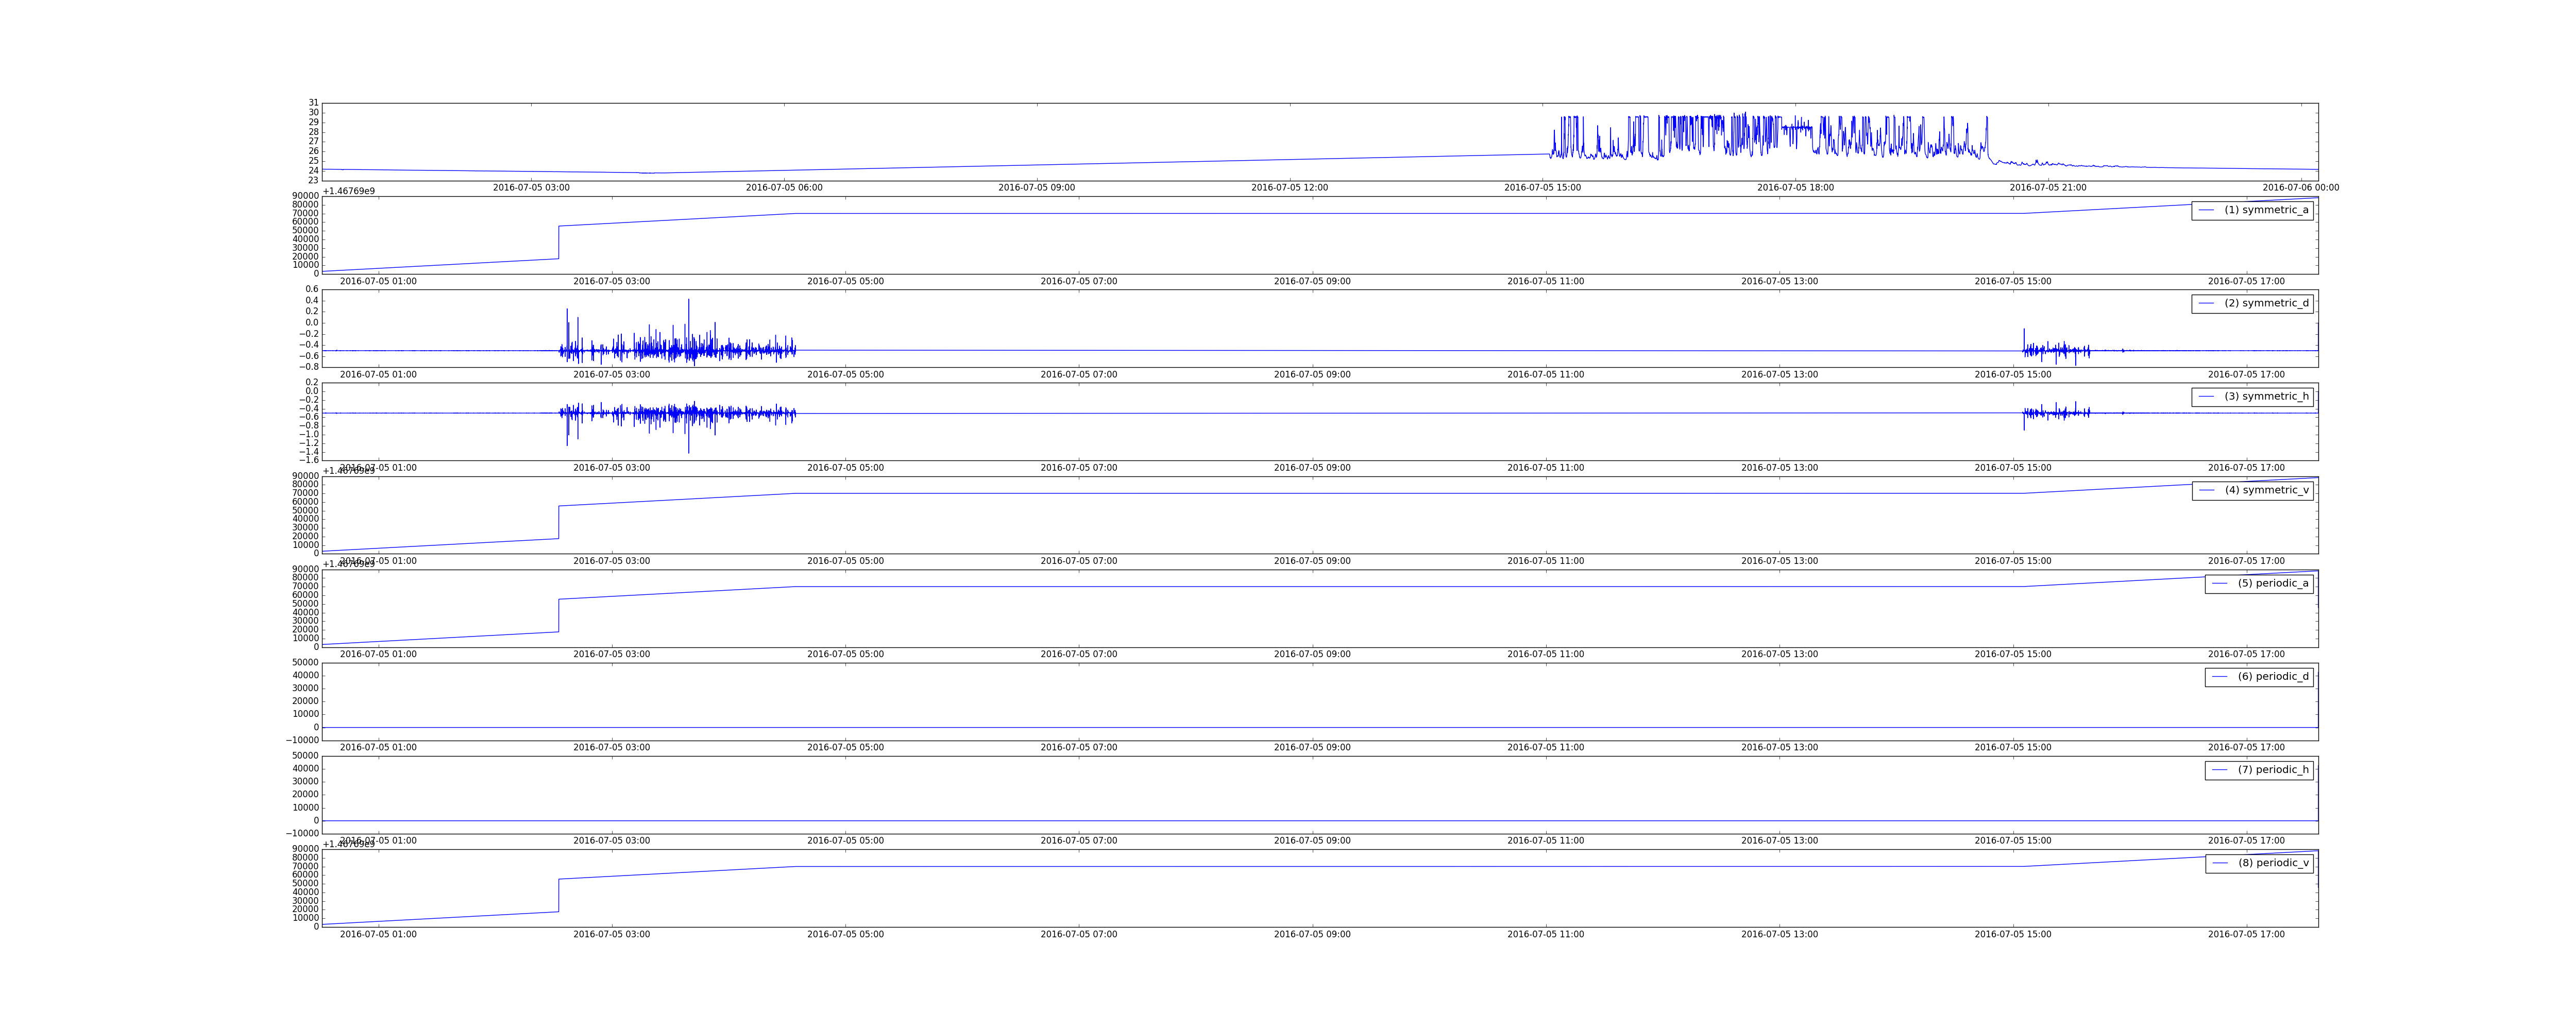Click the 07:00 tick under the symmetric_d plot
The image size is (2576, 1030).
tap(1079, 375)
